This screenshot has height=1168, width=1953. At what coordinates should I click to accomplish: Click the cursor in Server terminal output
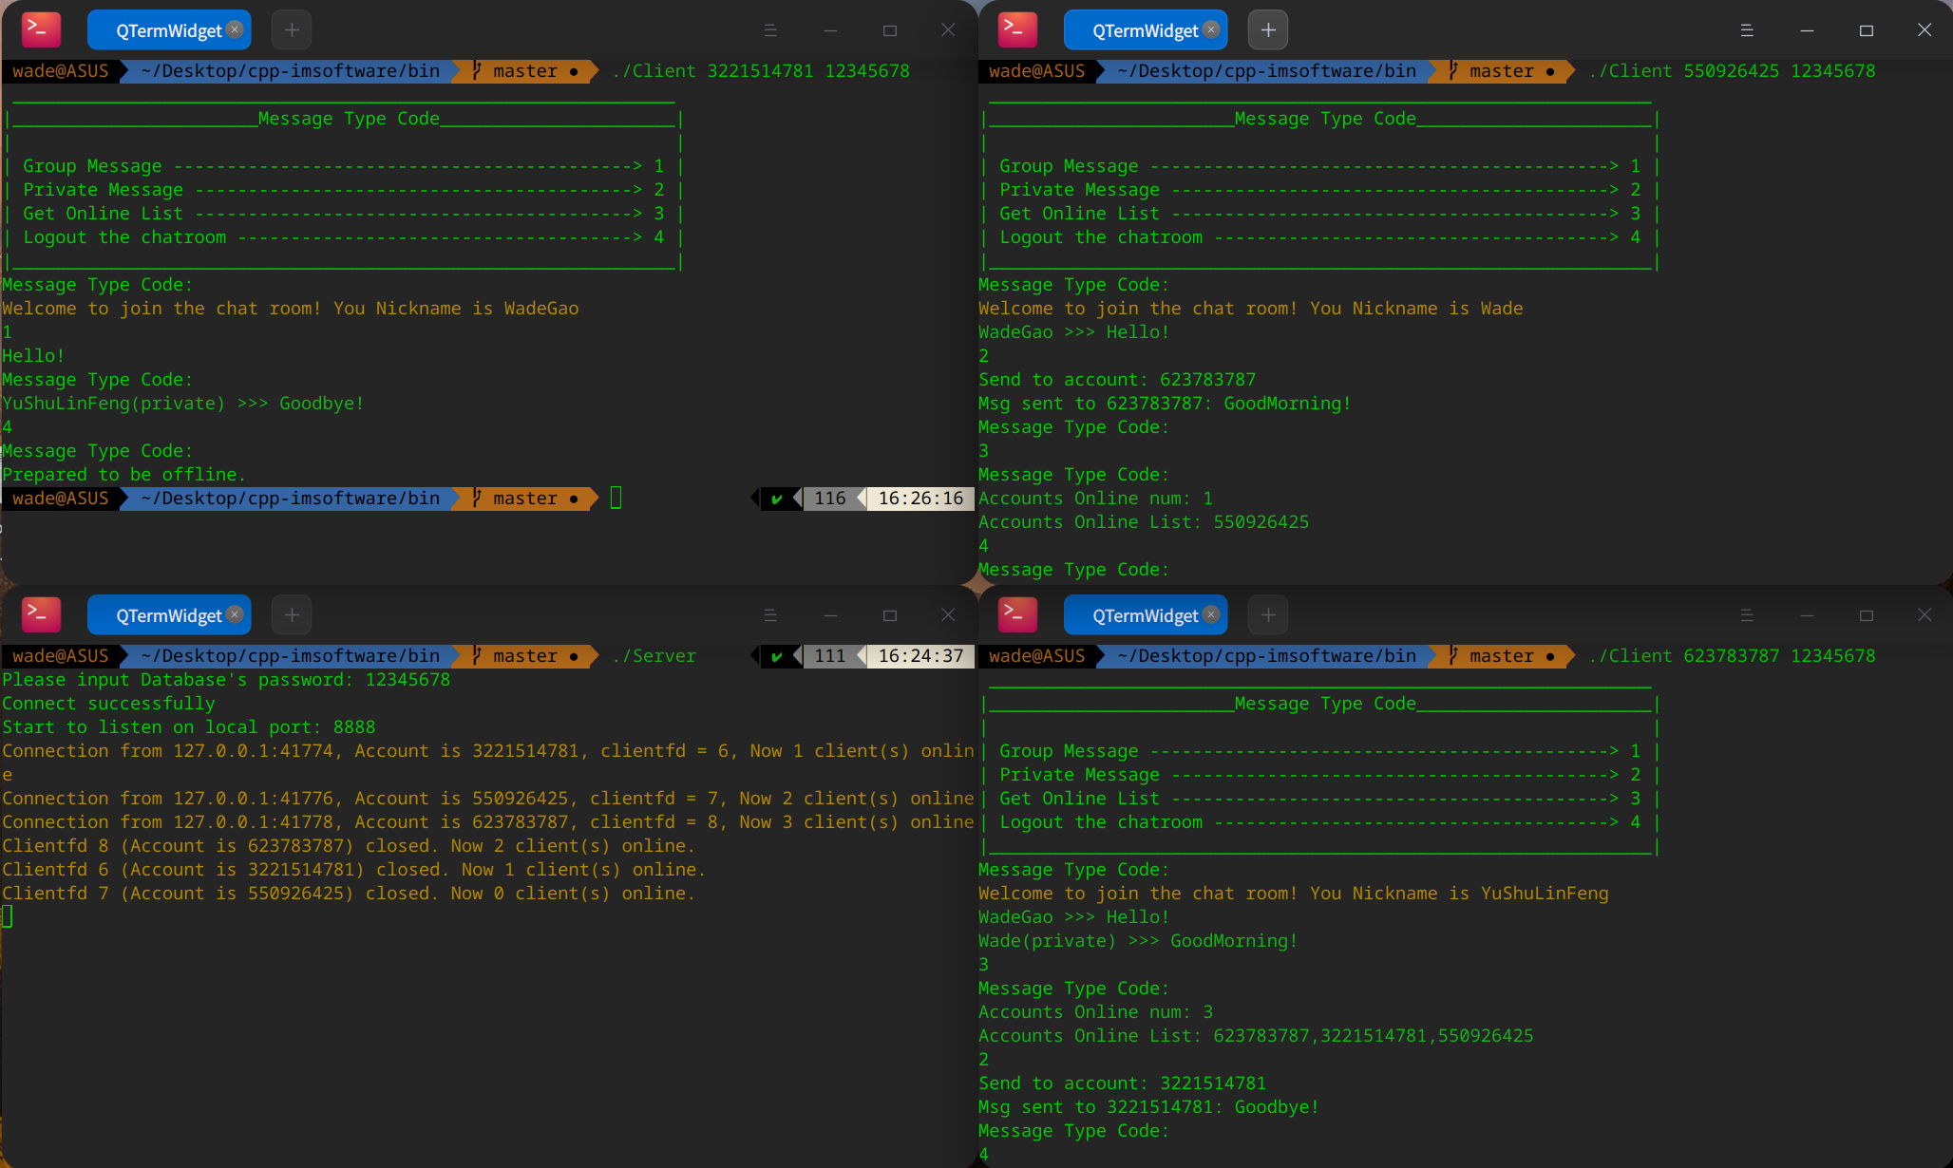pyautogui.click(x=8, y=916)
